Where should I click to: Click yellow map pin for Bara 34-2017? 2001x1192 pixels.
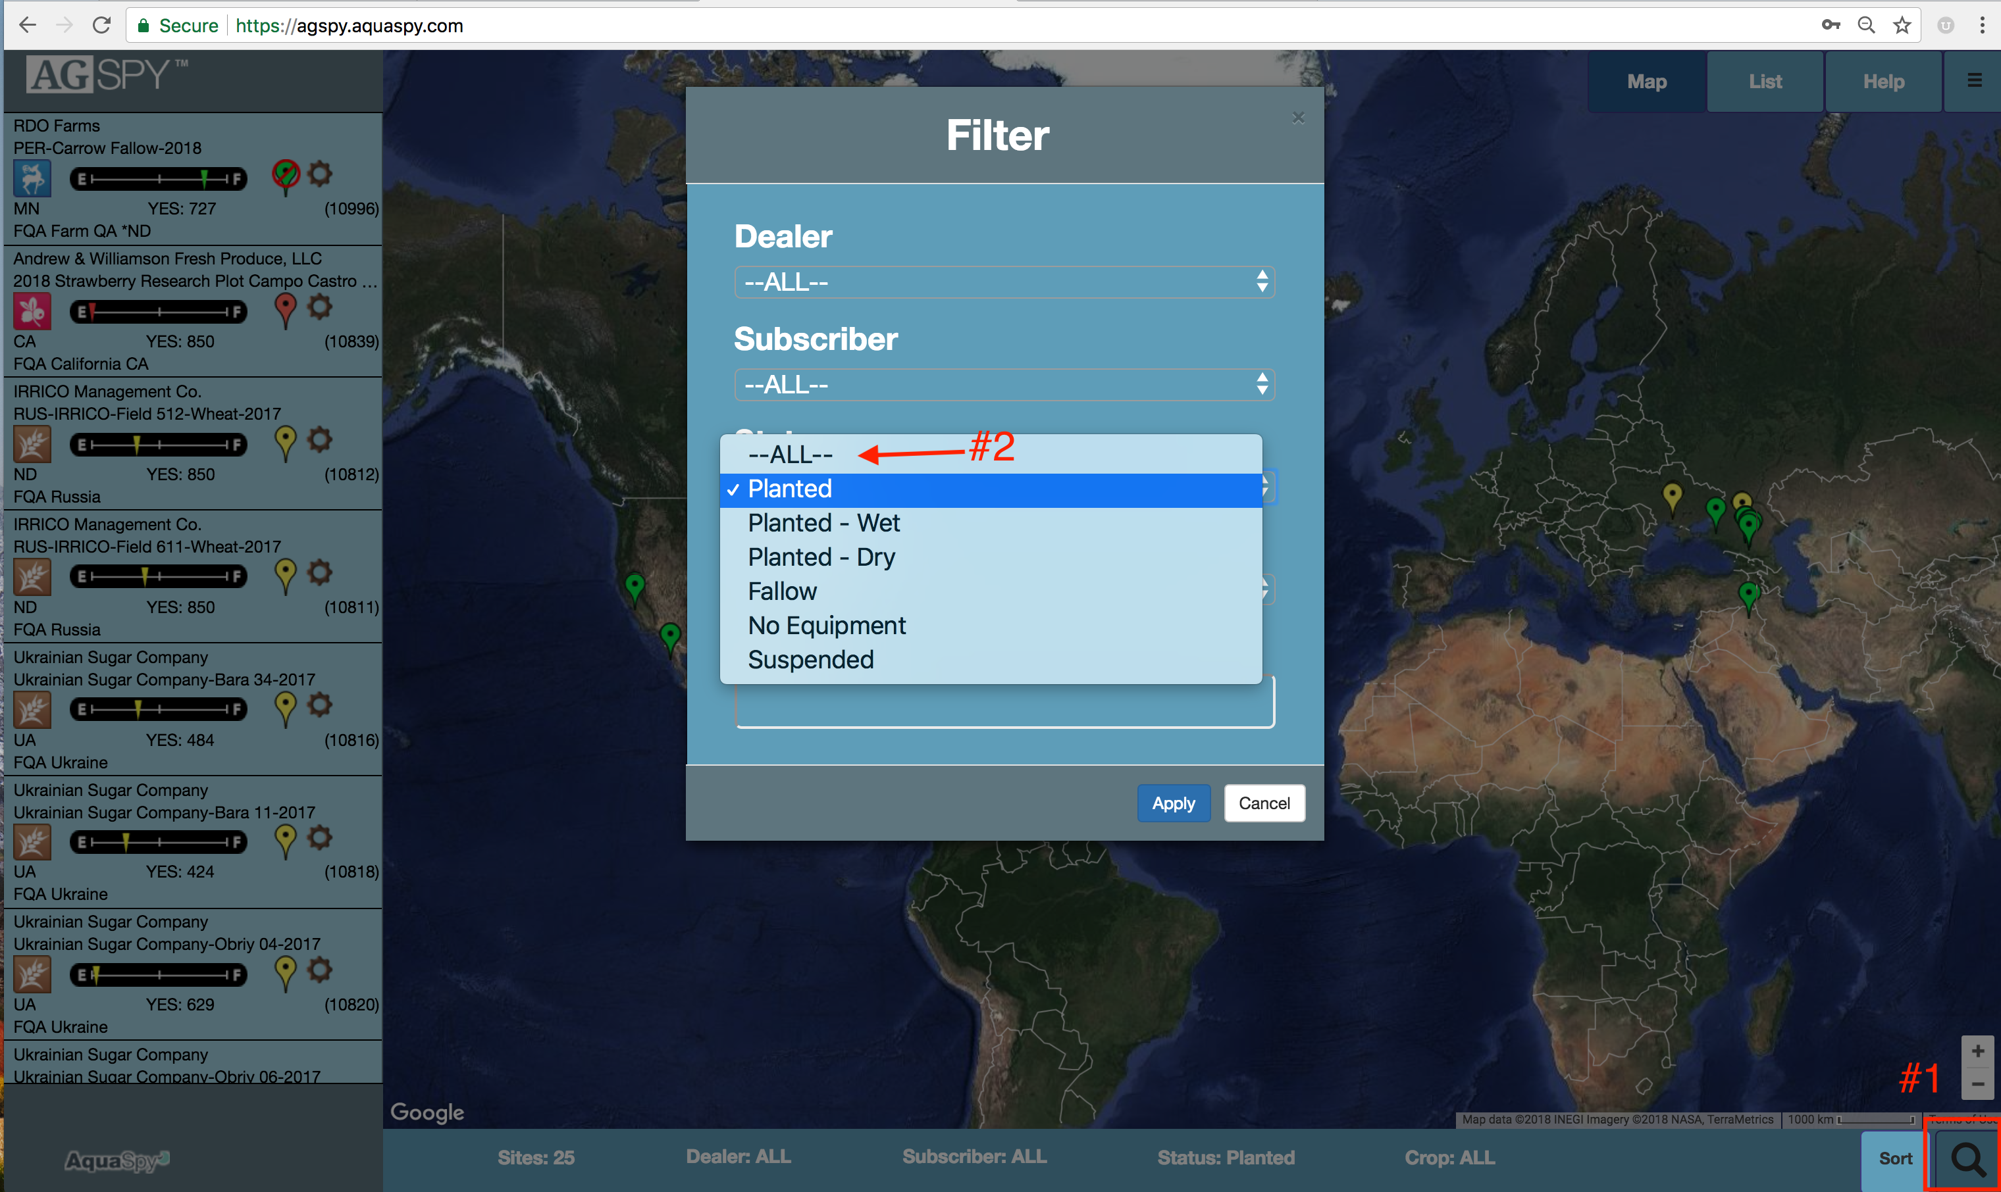[x=285, y=708]
